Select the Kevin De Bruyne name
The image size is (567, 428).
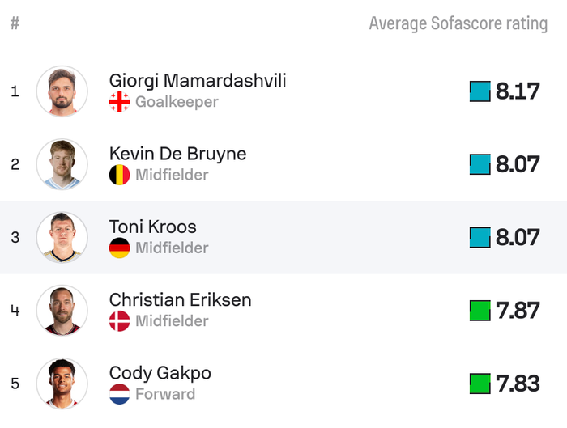click(x=177, y=154)
